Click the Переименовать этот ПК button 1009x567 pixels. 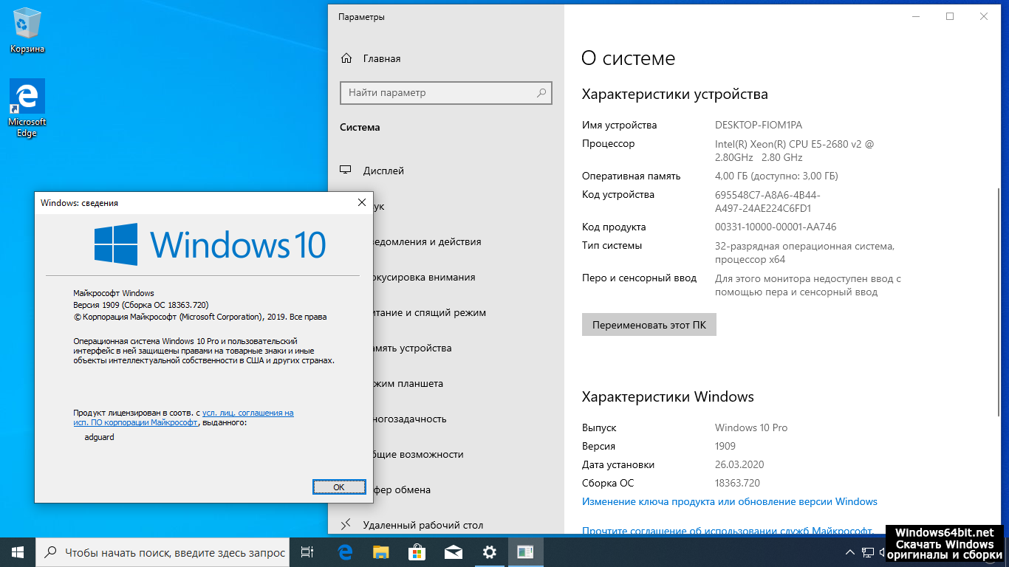tap(649, 325)
